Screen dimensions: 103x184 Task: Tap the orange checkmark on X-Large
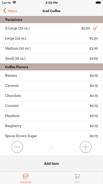95,28
